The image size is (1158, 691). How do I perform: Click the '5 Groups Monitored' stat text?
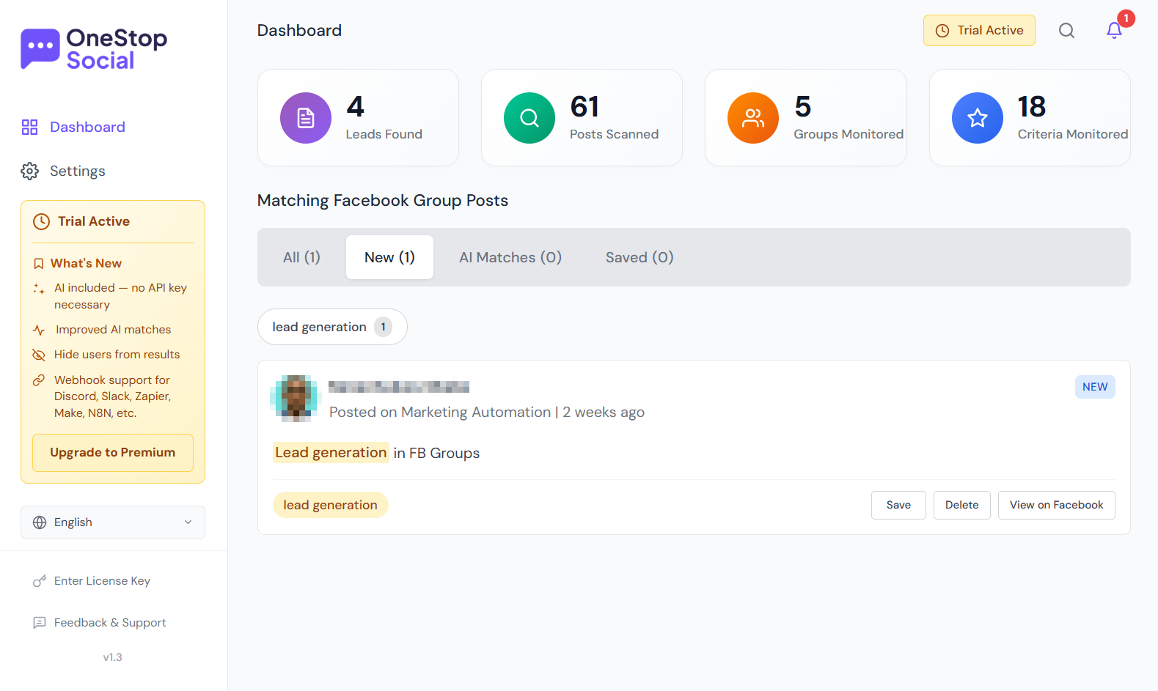[x=849, y=118]
